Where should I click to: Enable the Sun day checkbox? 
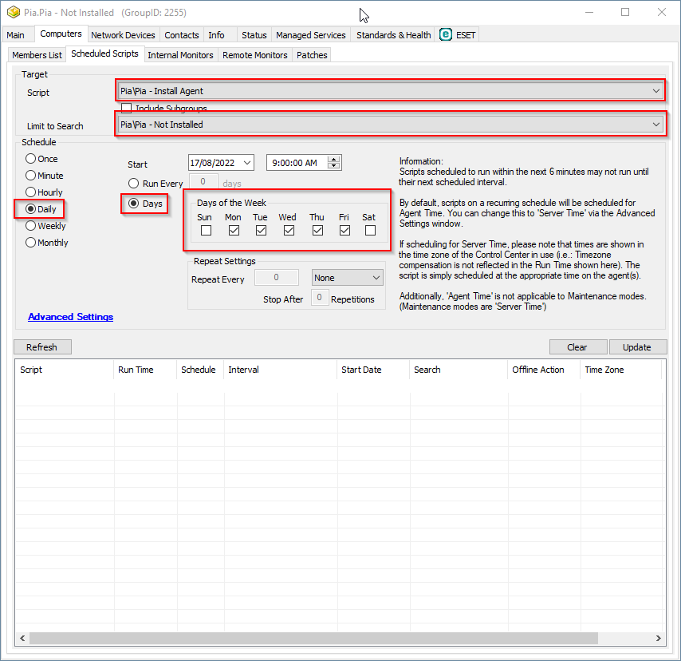click(206, 230)
